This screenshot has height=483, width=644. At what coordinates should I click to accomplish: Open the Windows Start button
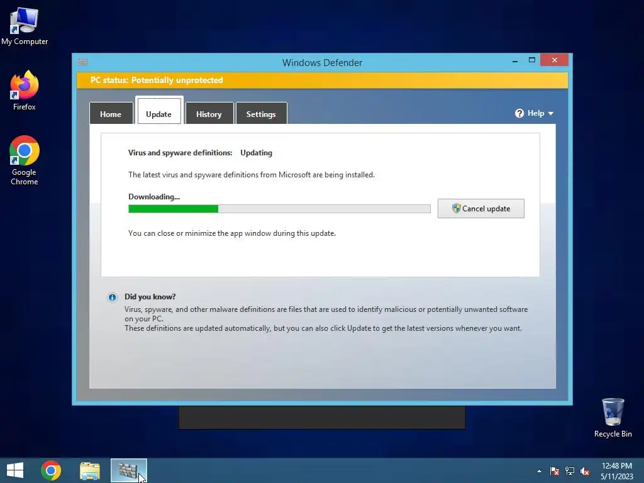[15, 470]
